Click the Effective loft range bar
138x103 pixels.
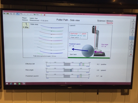(x=68, y=64)
